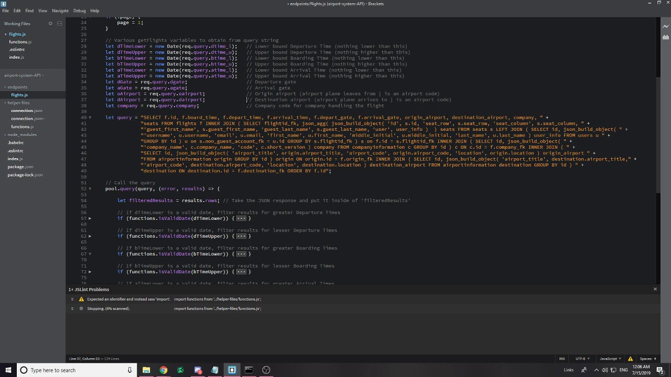671x377 pixels.
Task: Select flights.js in Working Files
Action: [x=17, y=34]
